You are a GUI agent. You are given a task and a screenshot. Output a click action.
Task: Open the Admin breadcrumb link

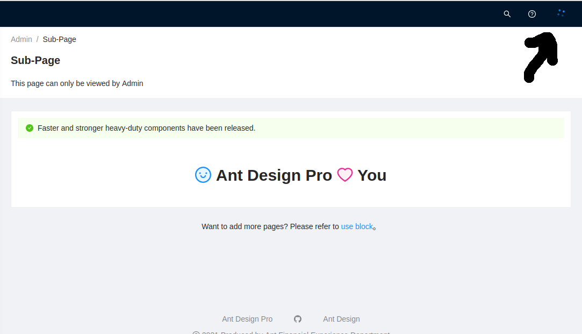[x=21, y=39]
